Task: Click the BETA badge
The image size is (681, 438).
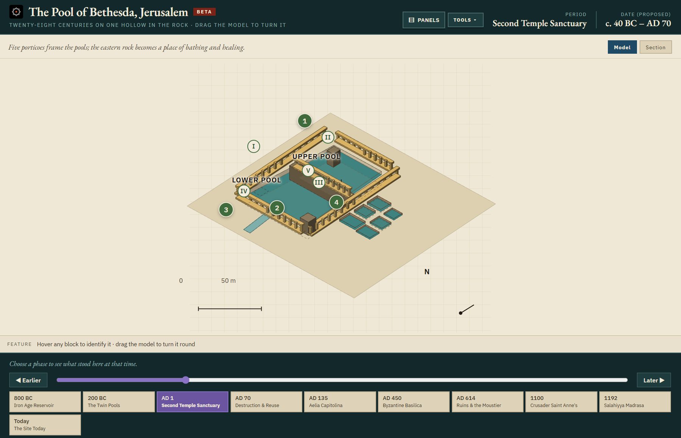Action: 204,12
